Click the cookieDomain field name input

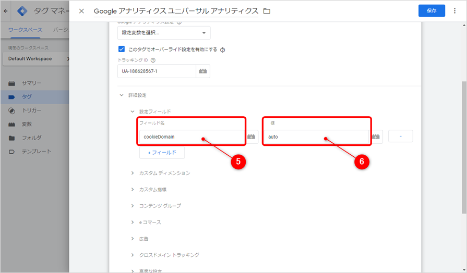tap(192, 137)
